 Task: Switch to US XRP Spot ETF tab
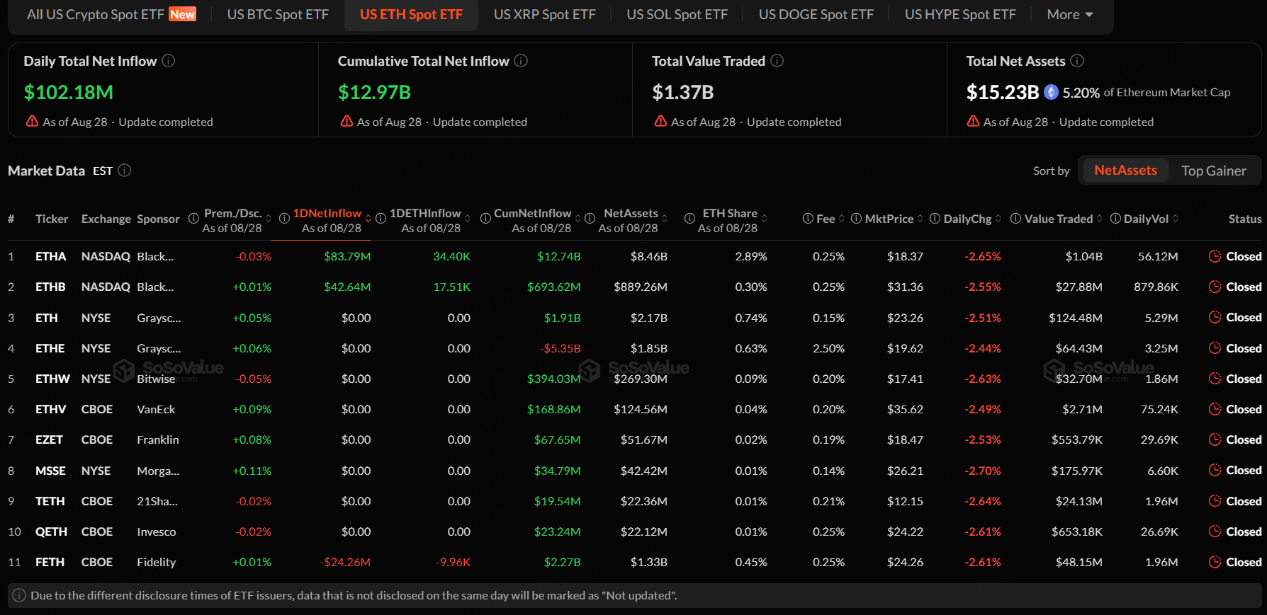point(544,14)
